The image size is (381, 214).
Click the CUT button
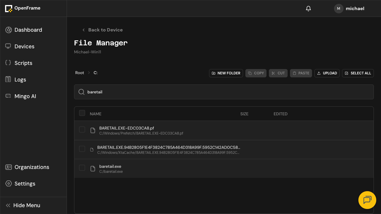278,73
